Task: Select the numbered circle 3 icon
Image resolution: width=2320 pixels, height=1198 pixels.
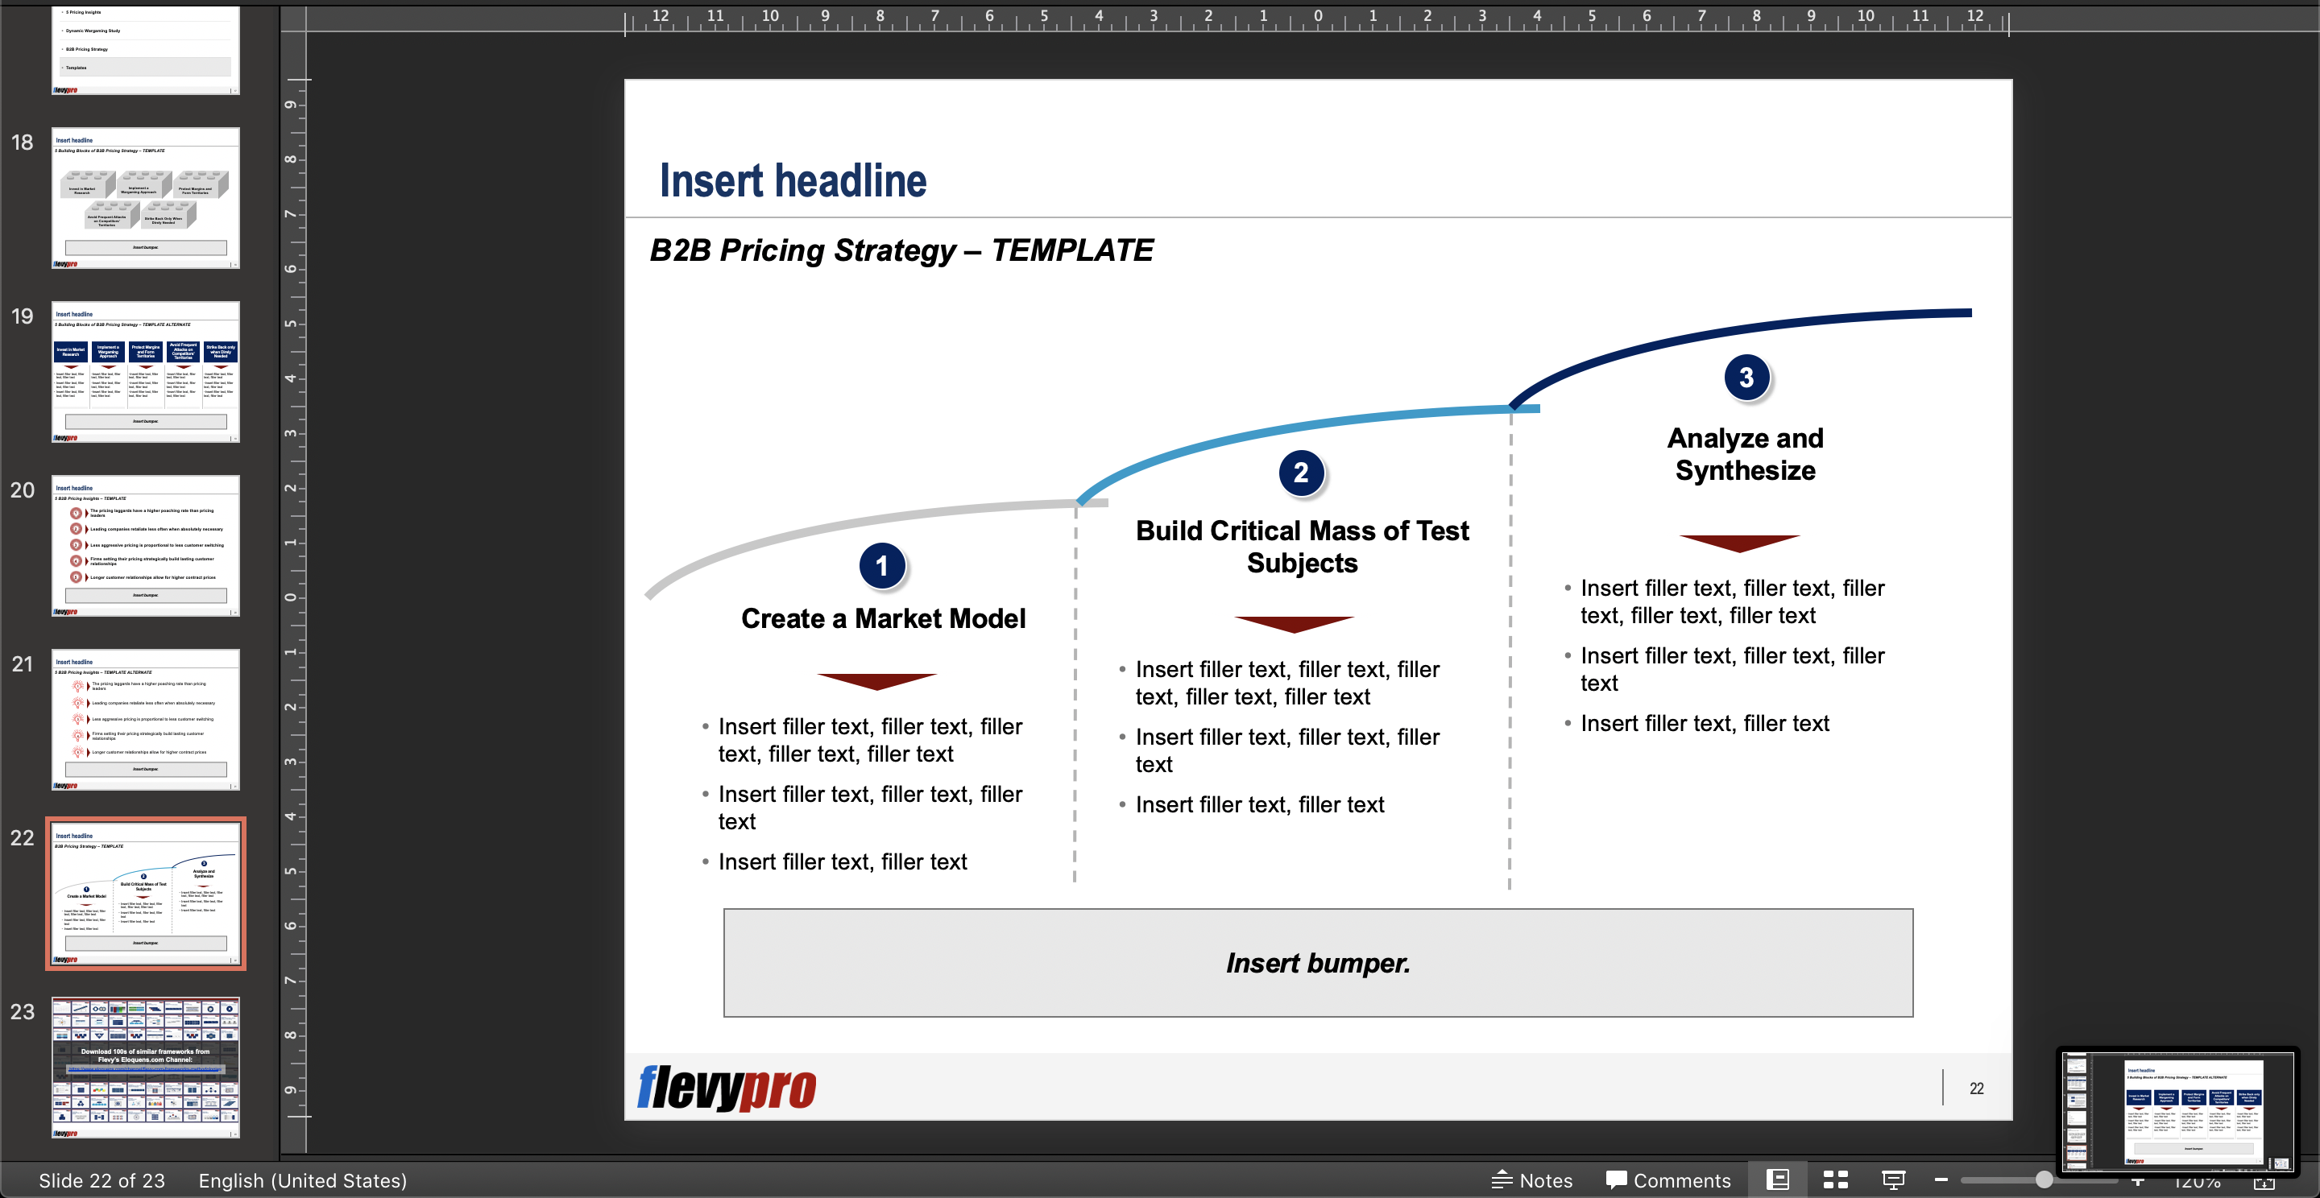Action: (1746, 377)
